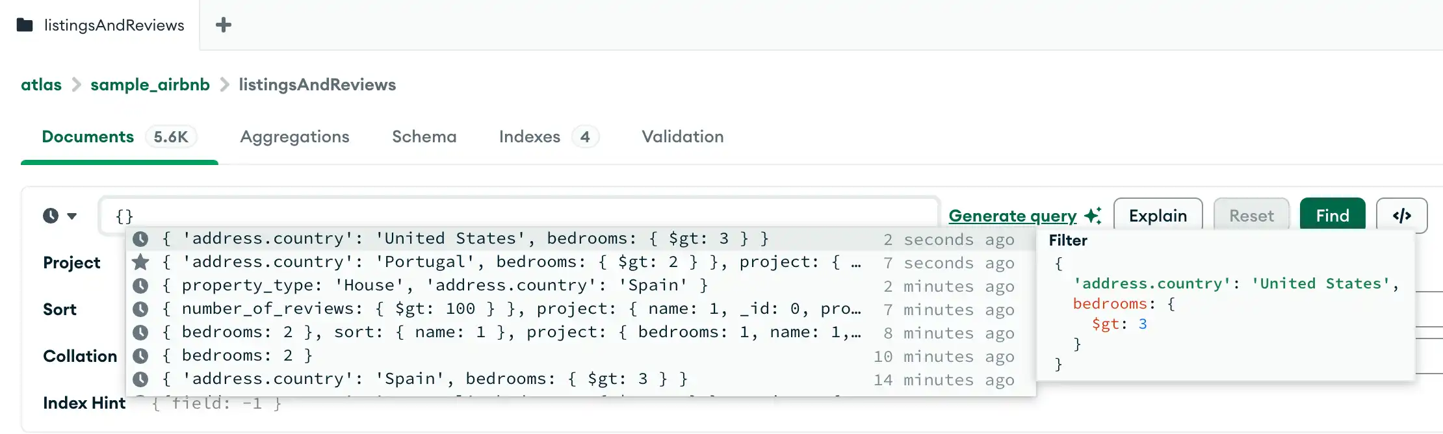Click the listingsAndReviews folder icon
1443x434 pixels.
click(x=25, y=25)
